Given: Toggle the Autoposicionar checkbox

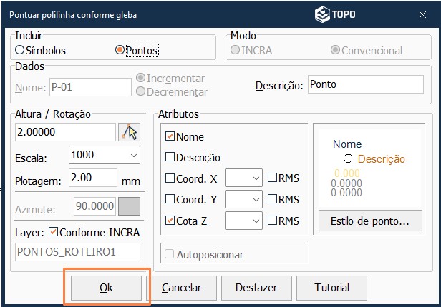Looking at the screenshot, I should tap(169, 254).
